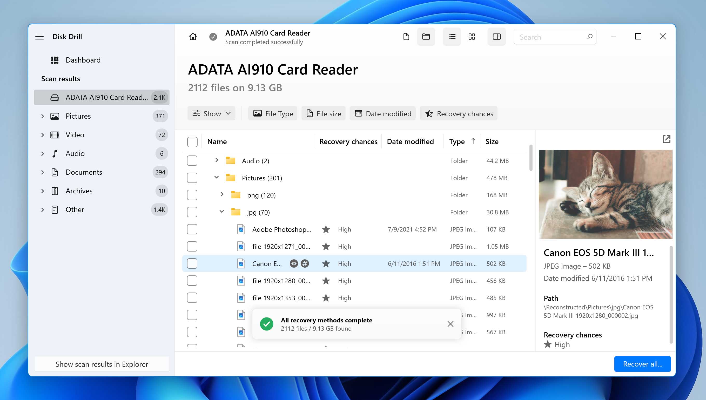Check the jpg (70) folder checkbox

(192, 212)
